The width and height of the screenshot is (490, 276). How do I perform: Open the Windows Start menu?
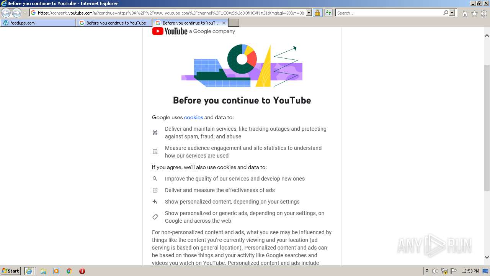(x=11, y=271)
